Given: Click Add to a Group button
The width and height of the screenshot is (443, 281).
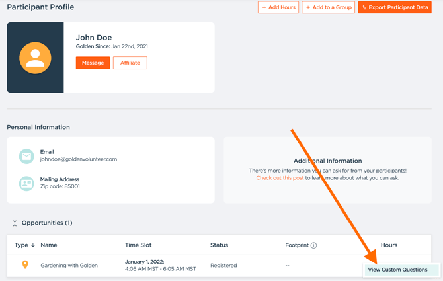Looking at the screenshot, I should click(329, 7).
